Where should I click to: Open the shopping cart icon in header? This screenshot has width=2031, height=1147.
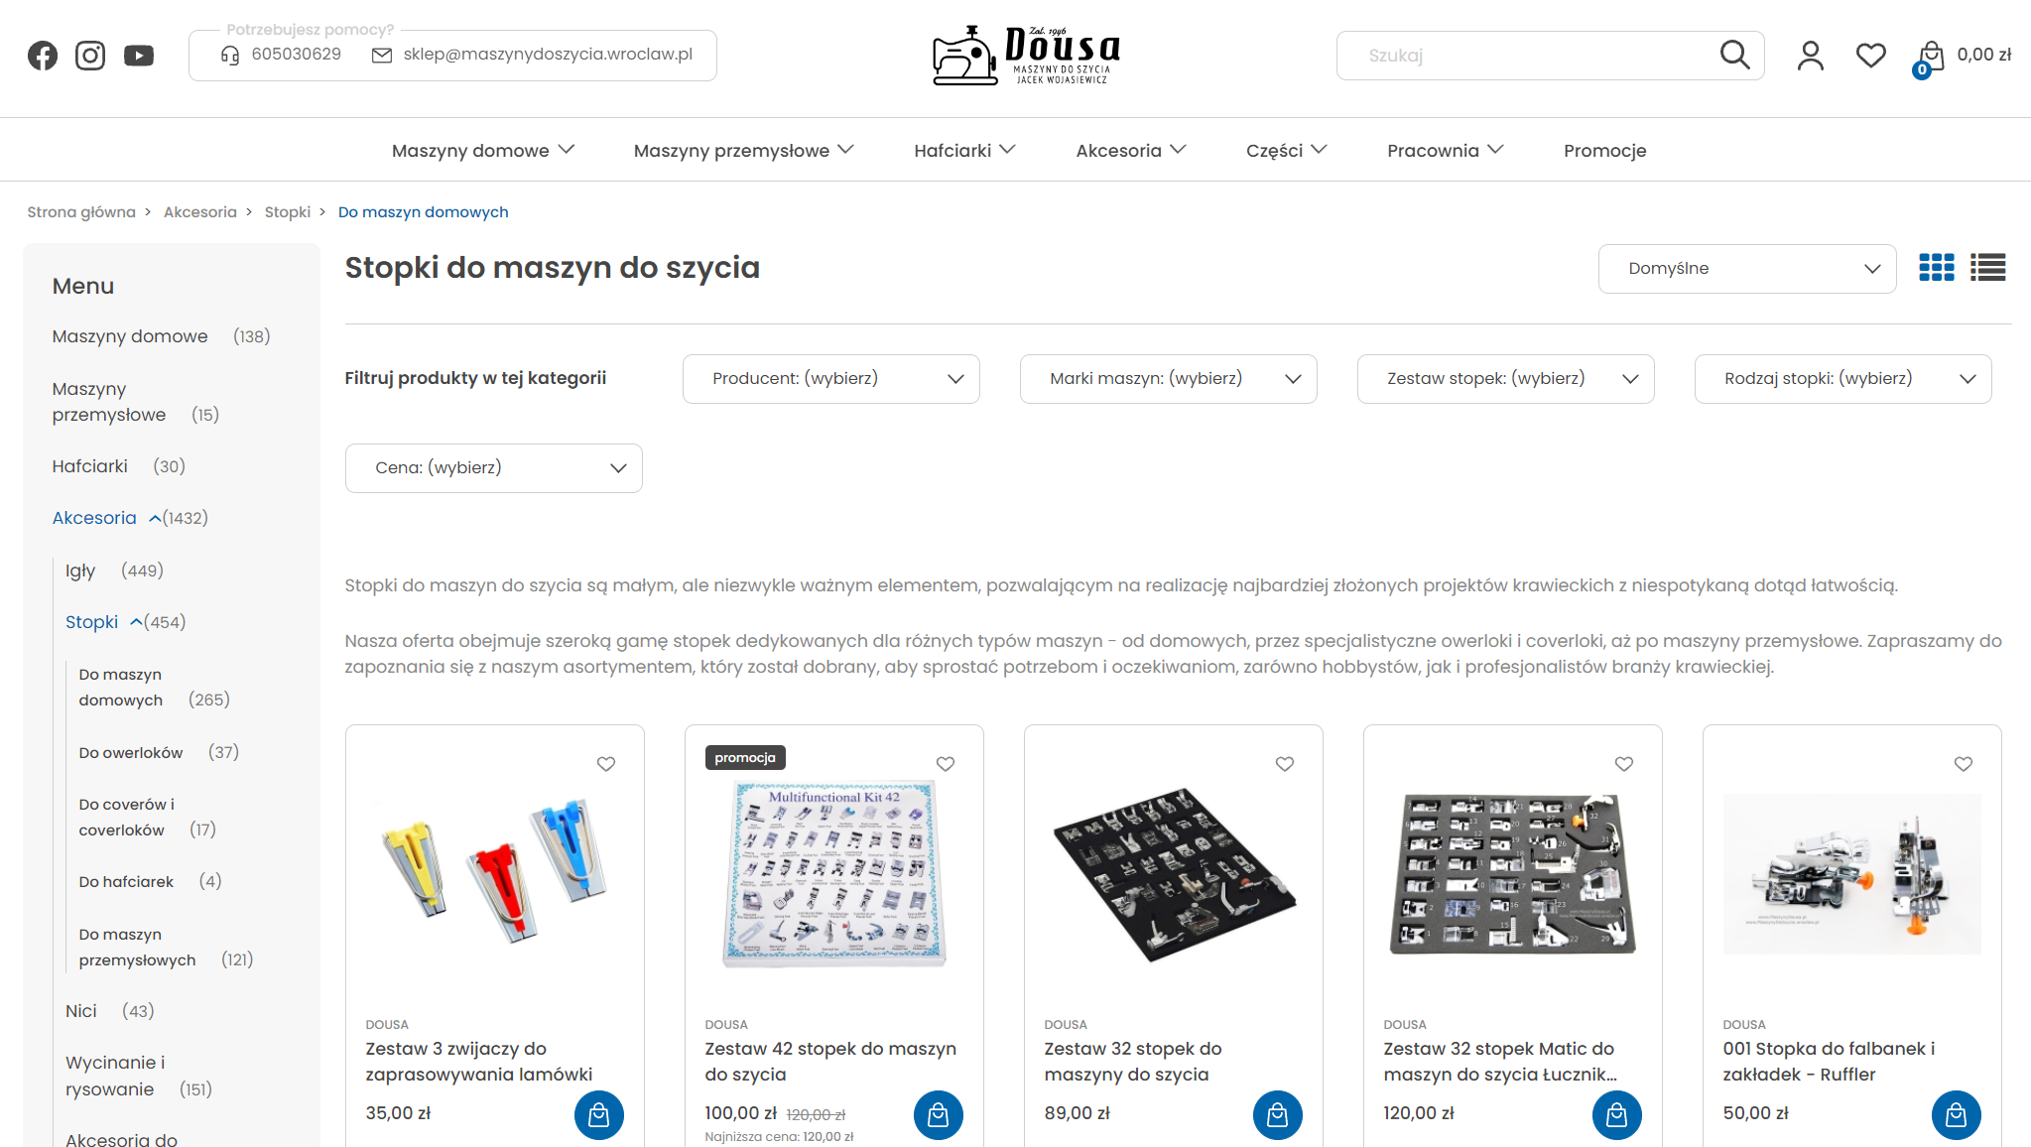[1930, 57]
